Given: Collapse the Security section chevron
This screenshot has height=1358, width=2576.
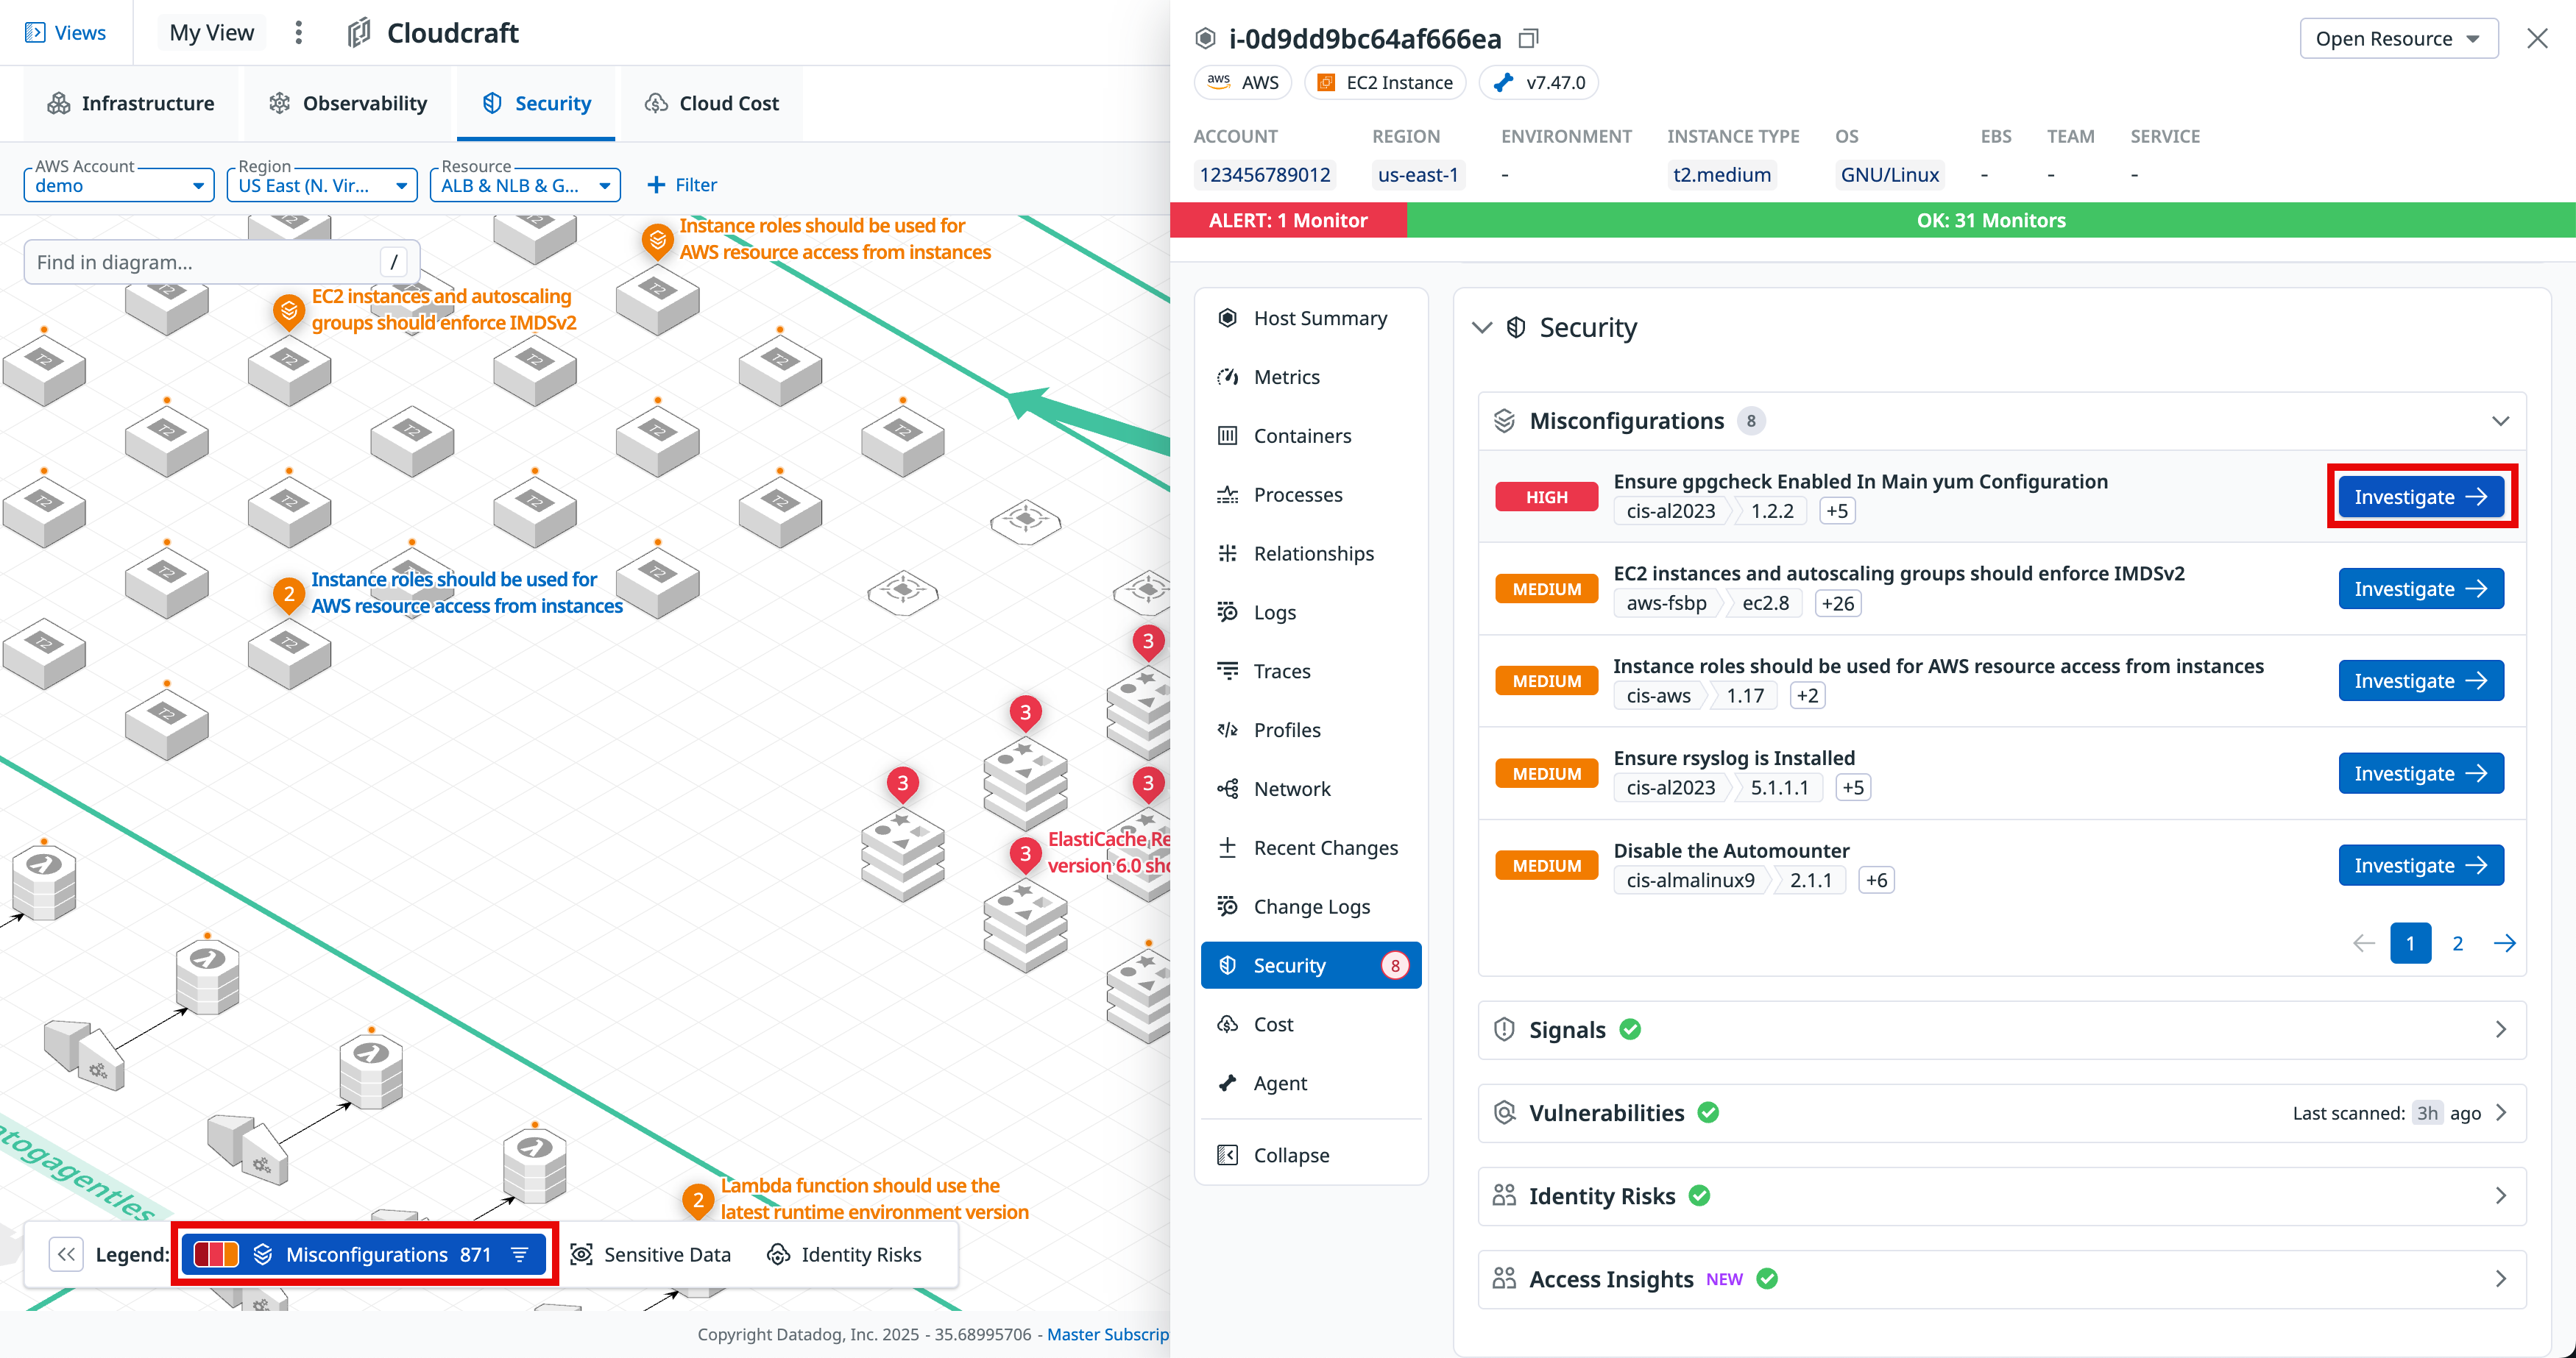Looking at the screenshot, I should point(1482,328).
